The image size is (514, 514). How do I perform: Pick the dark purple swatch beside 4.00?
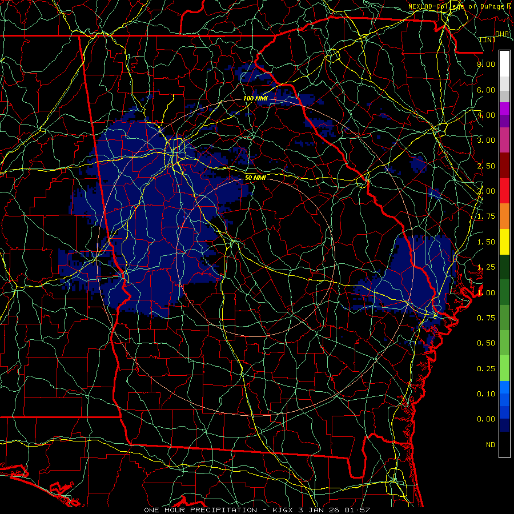(504, 121)
